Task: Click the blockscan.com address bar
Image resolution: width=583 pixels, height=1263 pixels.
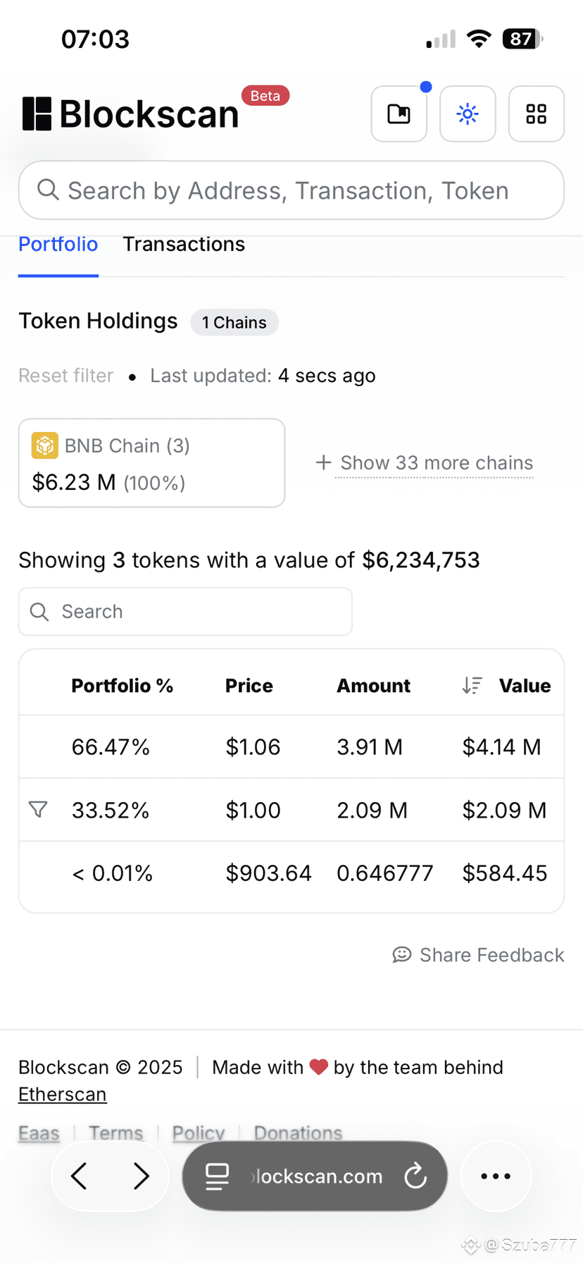Action: 315,1176
